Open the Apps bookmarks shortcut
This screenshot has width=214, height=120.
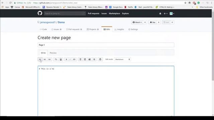[x=6, y=7]
